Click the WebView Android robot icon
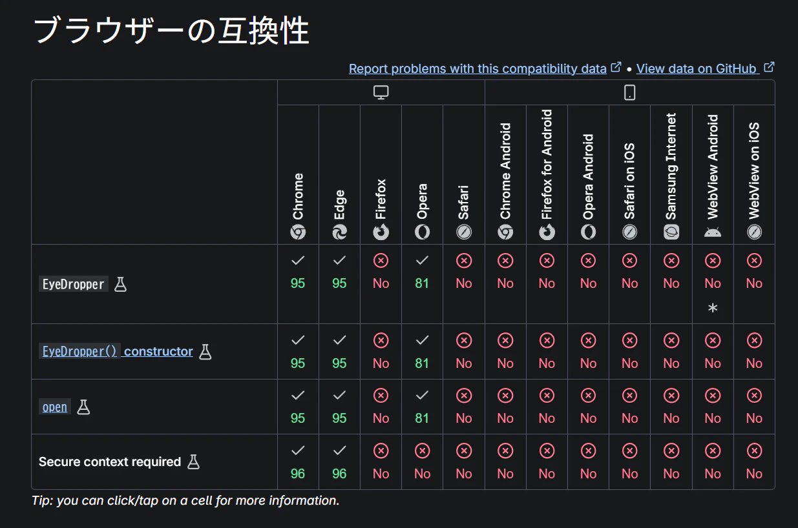The width and height of the screenshot is (798, 528). pyautogui.click(x=713, y=232)
